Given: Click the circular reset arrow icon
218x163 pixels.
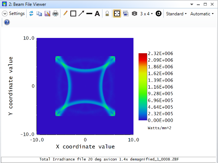Looking at the screenshot, I should click(x=159, y=13).
